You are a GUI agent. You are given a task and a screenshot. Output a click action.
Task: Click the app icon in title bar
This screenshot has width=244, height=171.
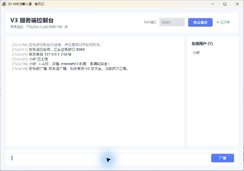click(4, 4)
